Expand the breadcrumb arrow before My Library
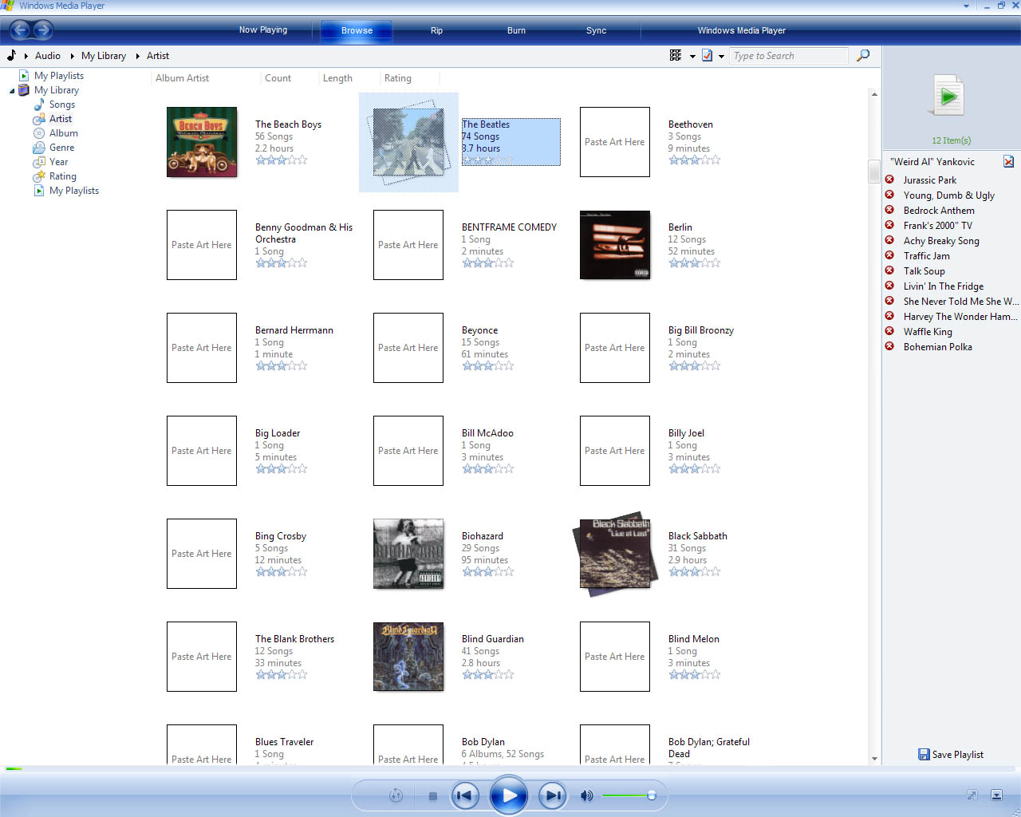Viewport: 1021px width, 817px height. pos(73,56)
